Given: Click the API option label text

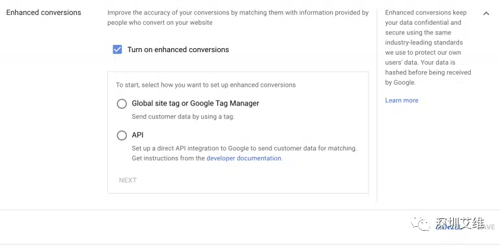Looking at the screenshot, I should click(138, 135).
